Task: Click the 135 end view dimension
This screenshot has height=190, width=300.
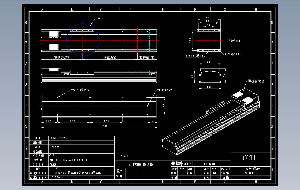Action: [x=209, y=62]
